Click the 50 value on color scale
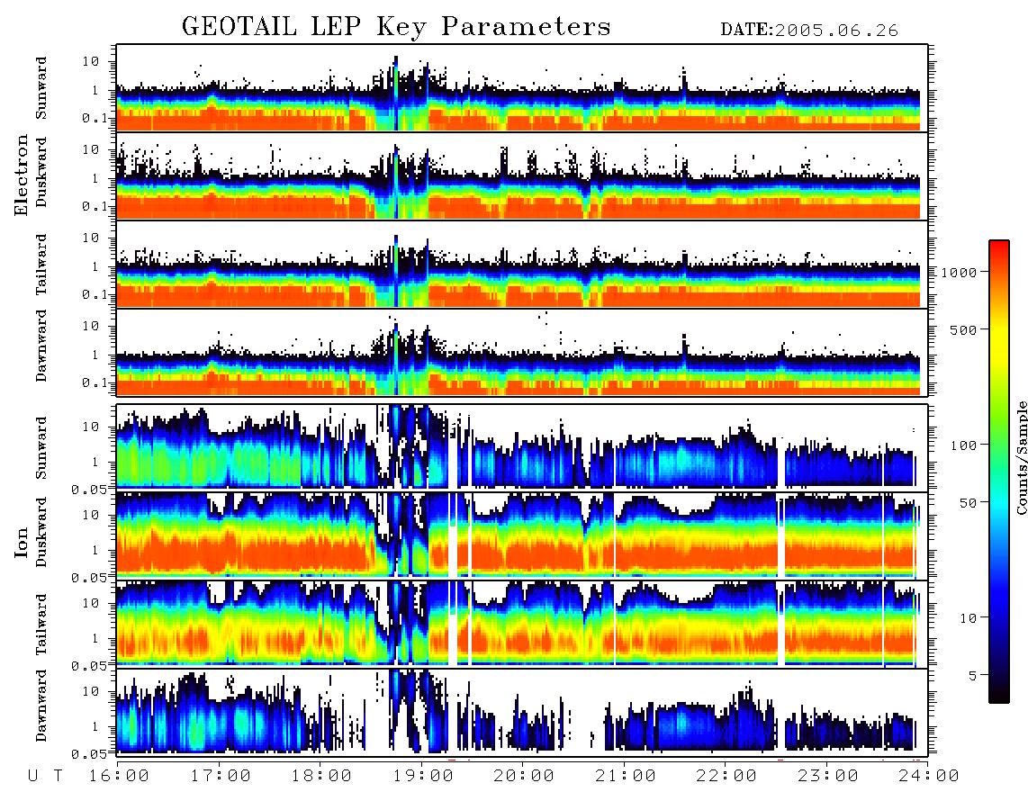1028x792 pixels. tap(968, 503)
